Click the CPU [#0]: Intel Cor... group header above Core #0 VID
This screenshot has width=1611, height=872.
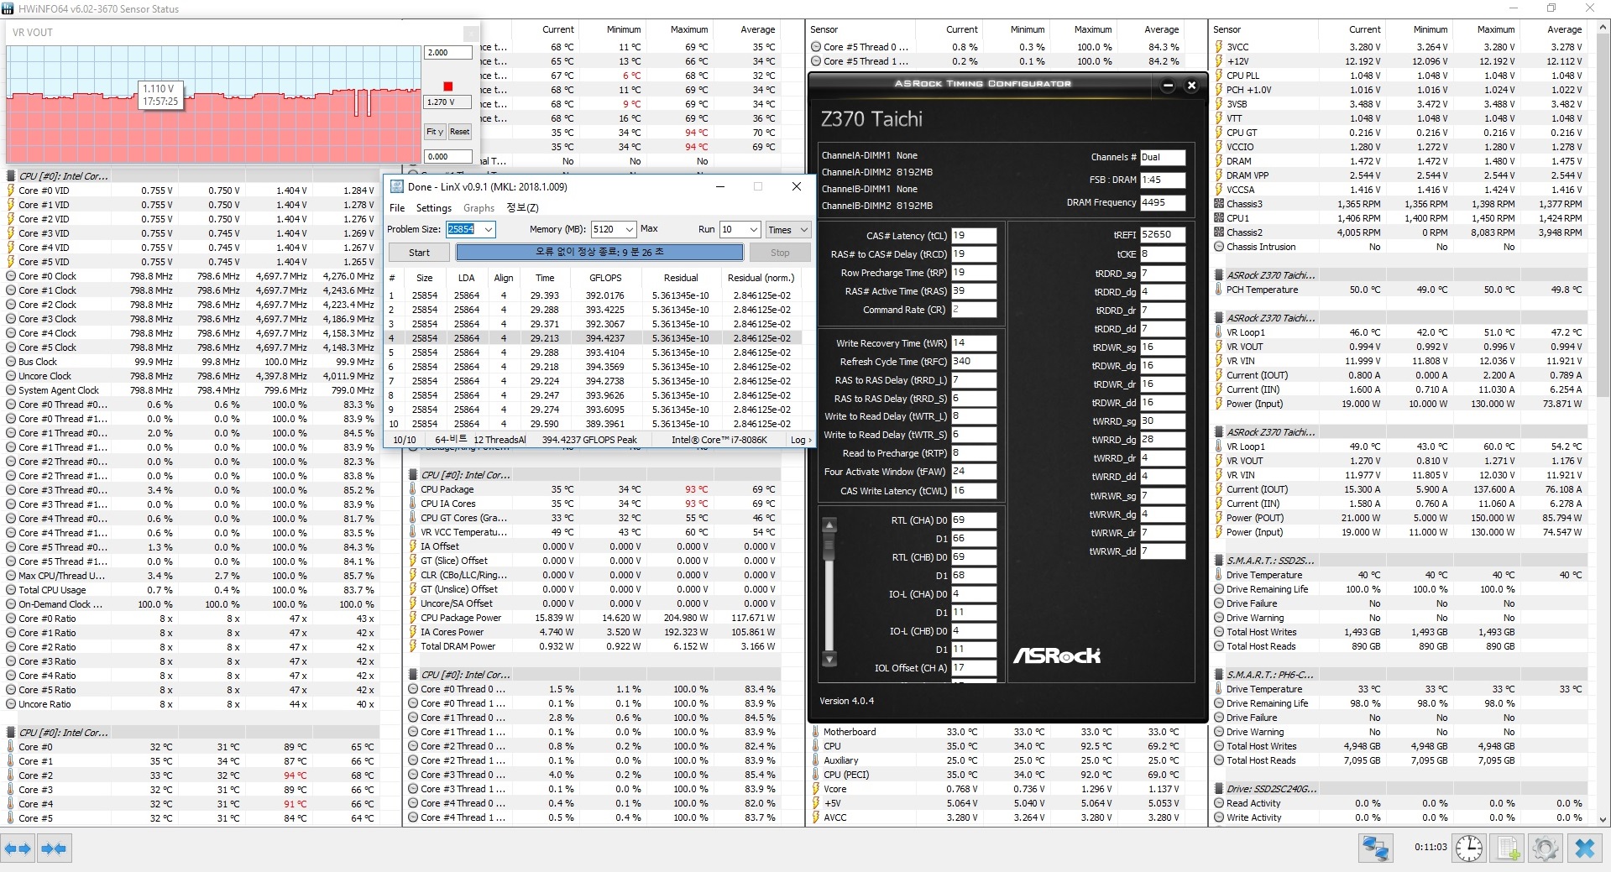point(63,176)
